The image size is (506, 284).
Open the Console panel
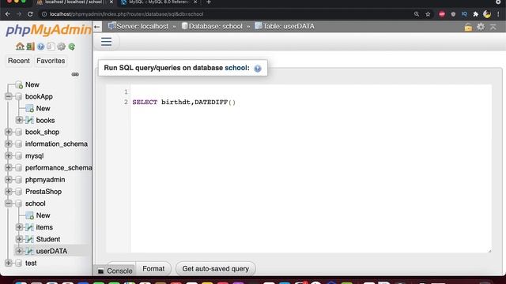115,271
